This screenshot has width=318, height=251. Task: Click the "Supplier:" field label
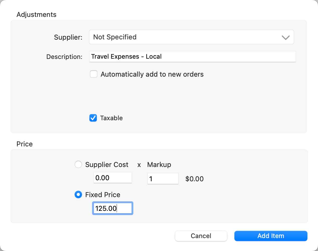tap(68, 37)
